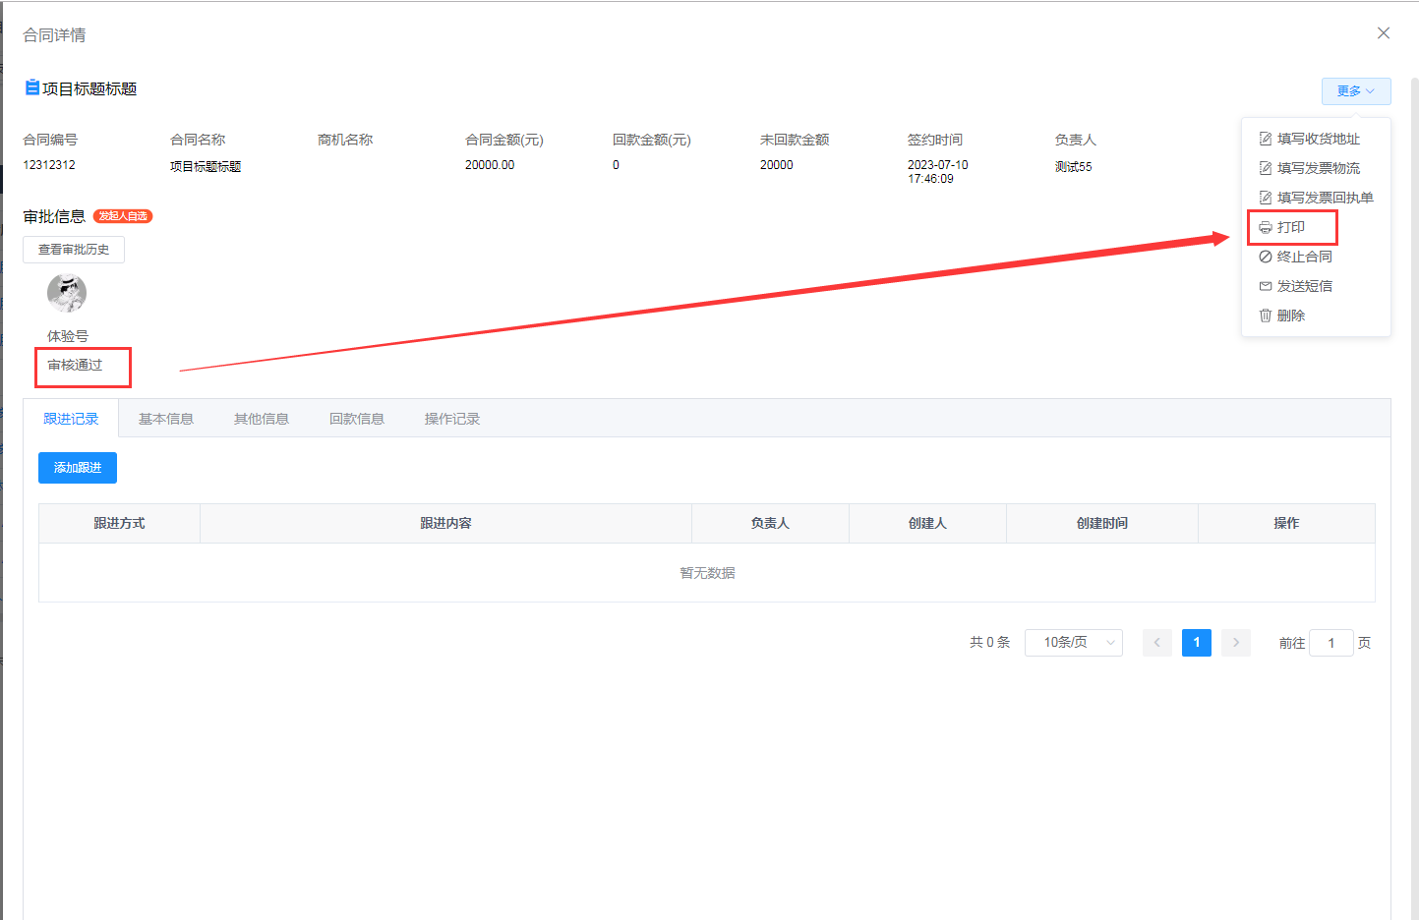The height and width of the screenshot is (920, 1419).
Task: Switch to the 基本信息 tab
Action: [166, 419]
